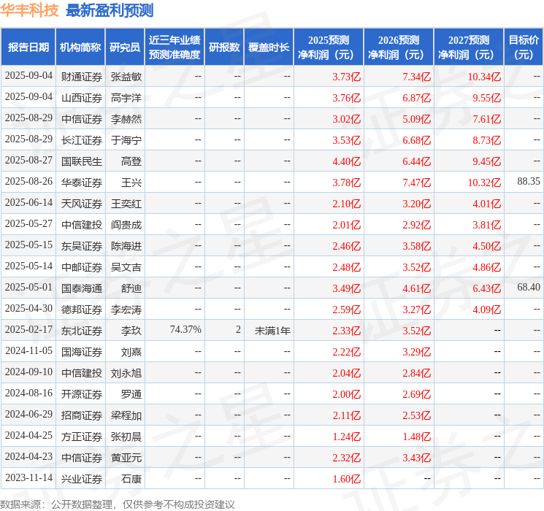The image size is (544, 511).
Task: Select researcher 李赫然
Action: coord(126,119)
